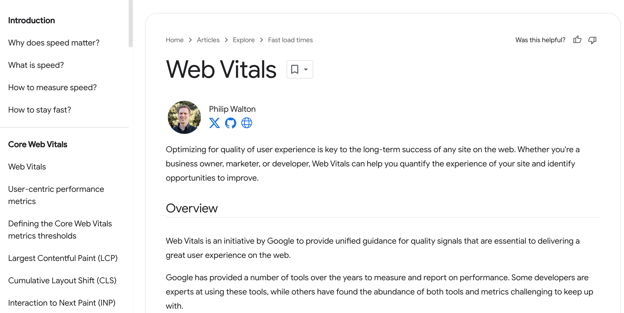Click the bookmark icon beside Web Vitals
This screenshot has width=624, height=313.
click(295, 69)
